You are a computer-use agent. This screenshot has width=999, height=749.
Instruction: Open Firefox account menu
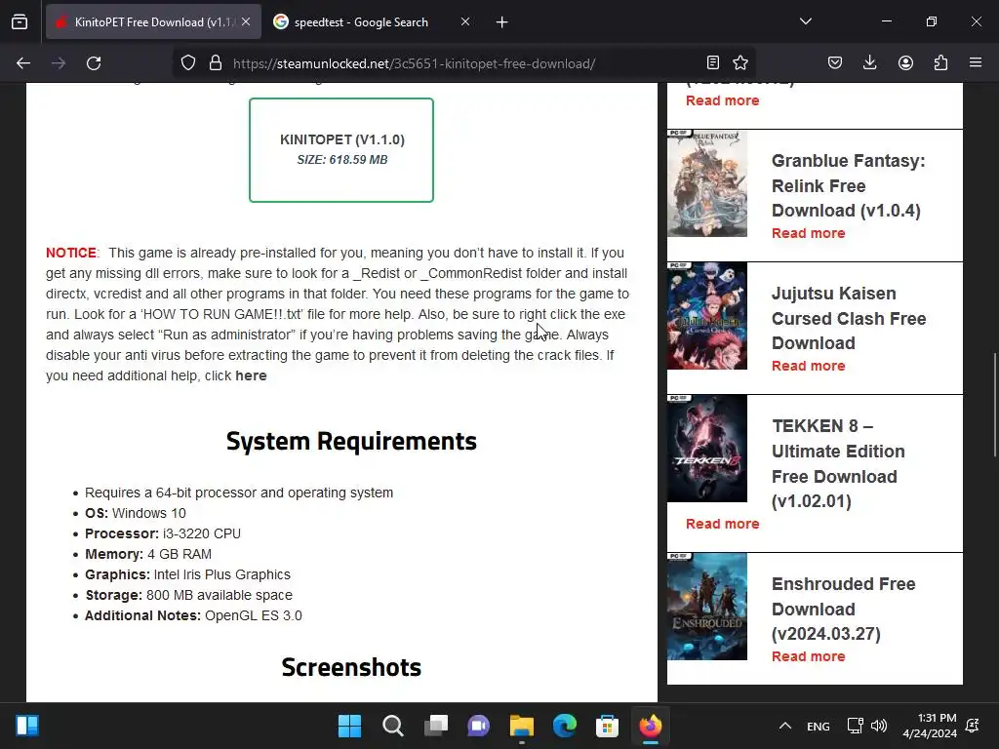pyautogui.click(x=905, y=62)
